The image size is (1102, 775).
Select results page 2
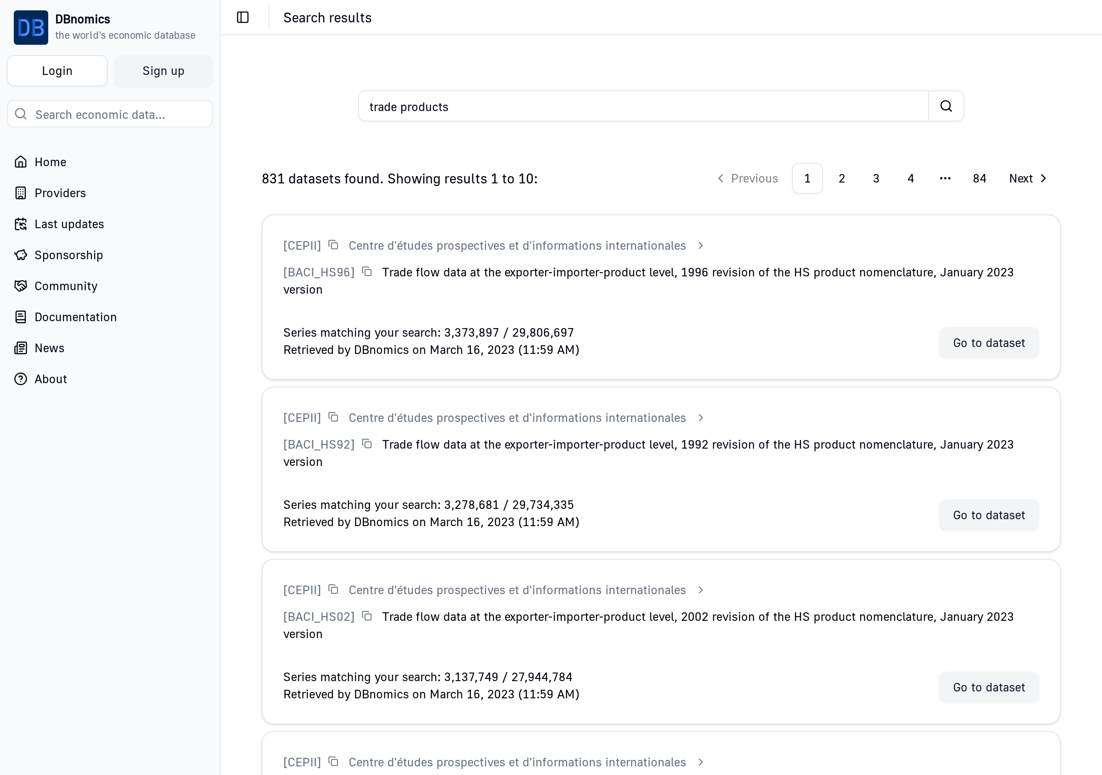(842, 179)
